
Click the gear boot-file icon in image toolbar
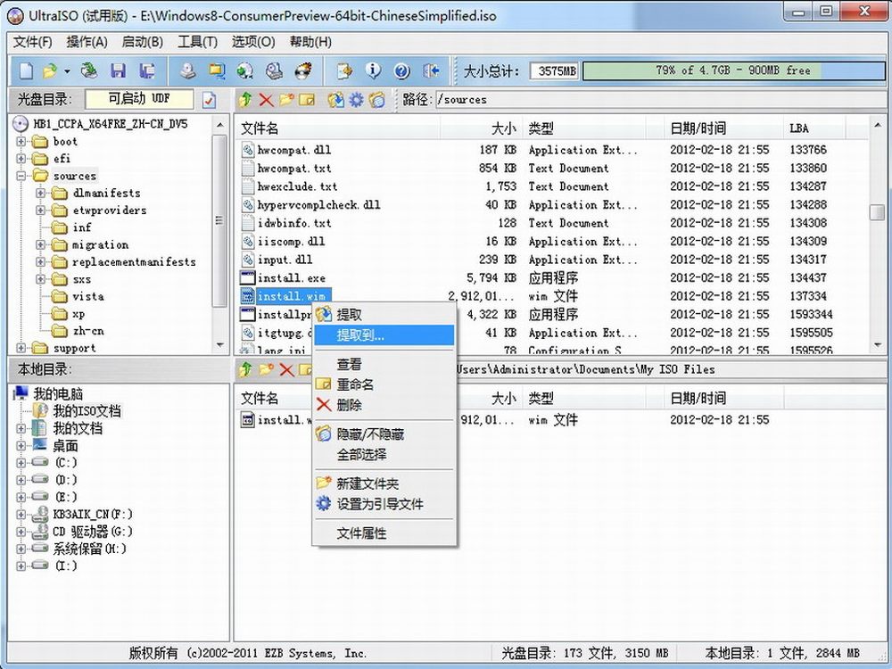point(356,100)
